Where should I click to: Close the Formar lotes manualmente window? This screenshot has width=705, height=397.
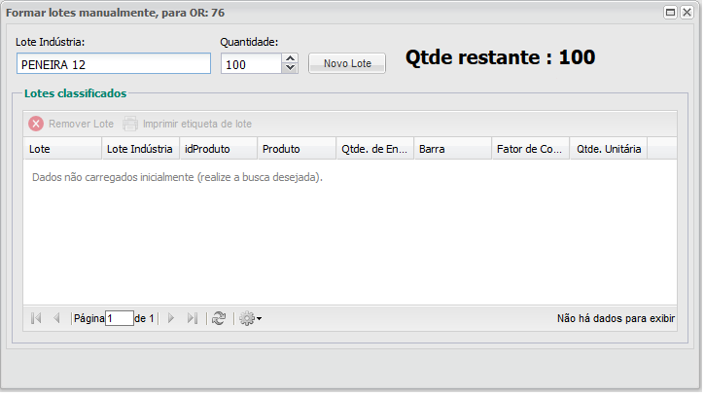[x=687, y=13]
